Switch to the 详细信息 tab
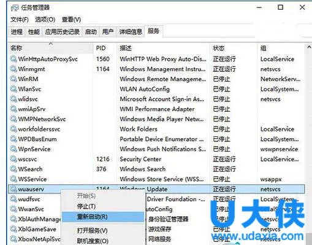Image resolution: width=312 pixels, height=245 pixels. (x=131, y=32)
